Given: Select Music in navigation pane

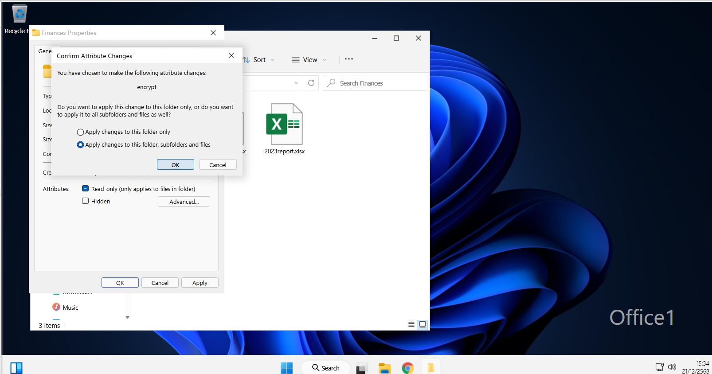Looking at the screenshot, I should [70, 308].
